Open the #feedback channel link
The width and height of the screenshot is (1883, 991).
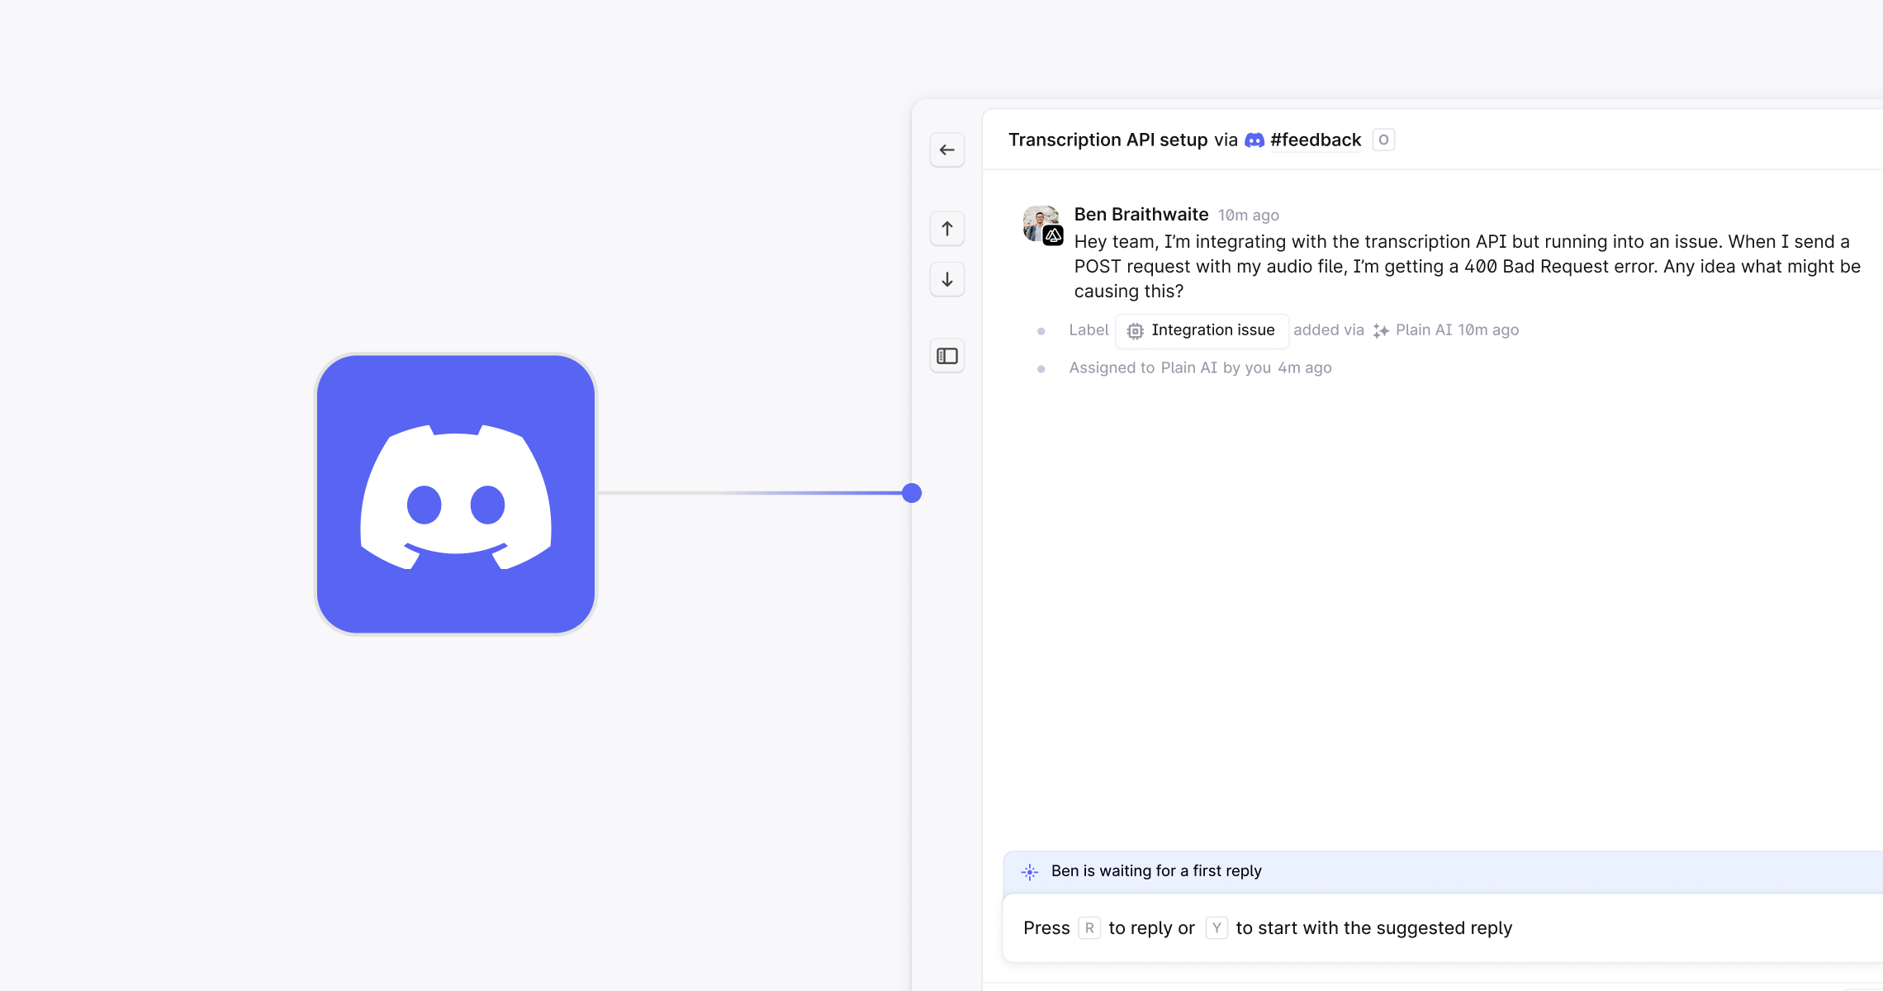1316,140
